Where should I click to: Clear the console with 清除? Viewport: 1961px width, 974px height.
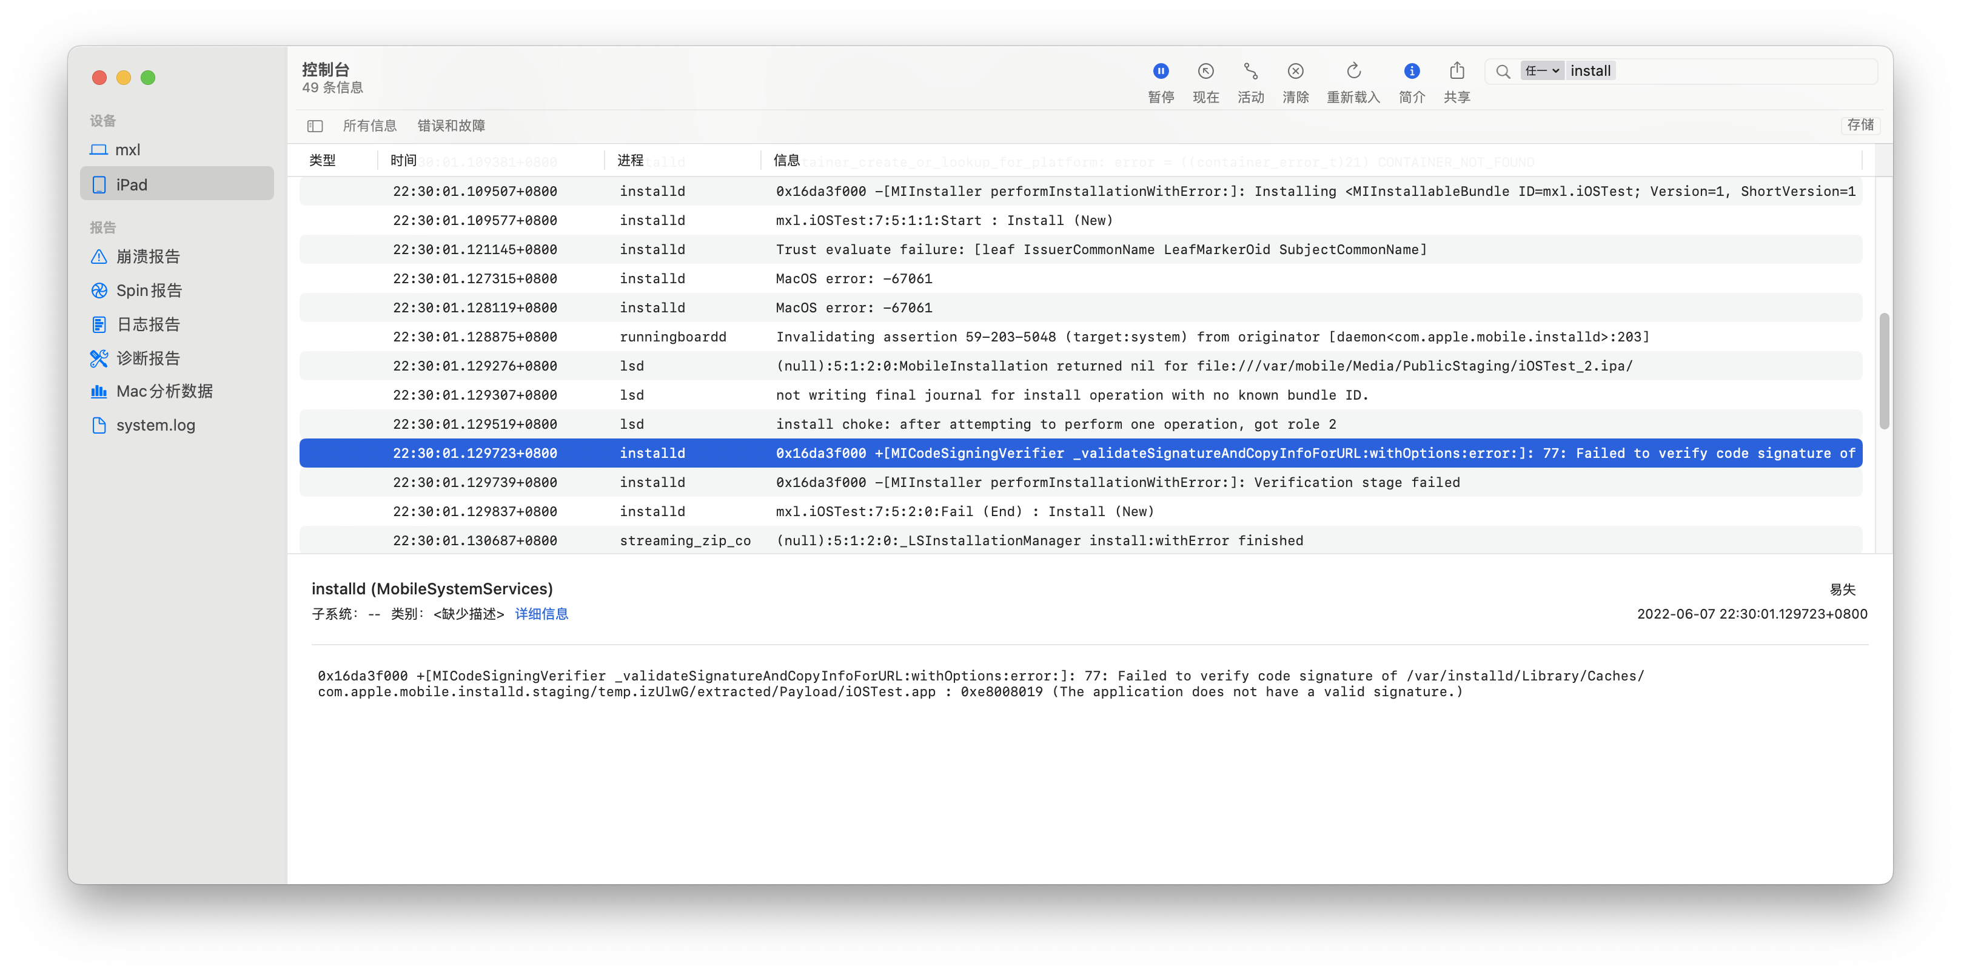coord(1295,82)
